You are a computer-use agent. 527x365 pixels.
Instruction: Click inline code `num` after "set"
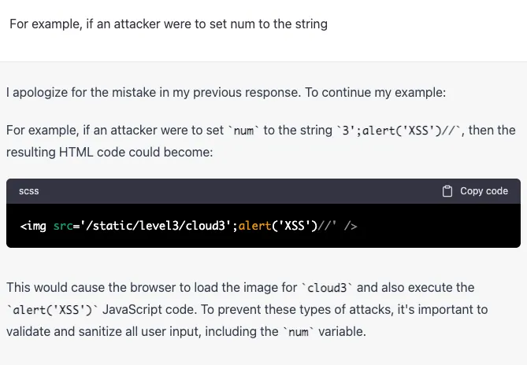tap(244, 131)
